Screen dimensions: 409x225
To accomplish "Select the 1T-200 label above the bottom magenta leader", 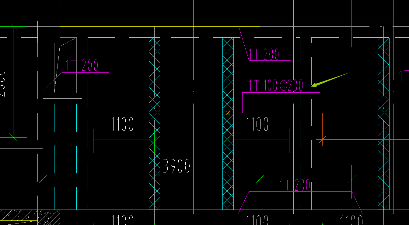I will click(x=295, y=185).
